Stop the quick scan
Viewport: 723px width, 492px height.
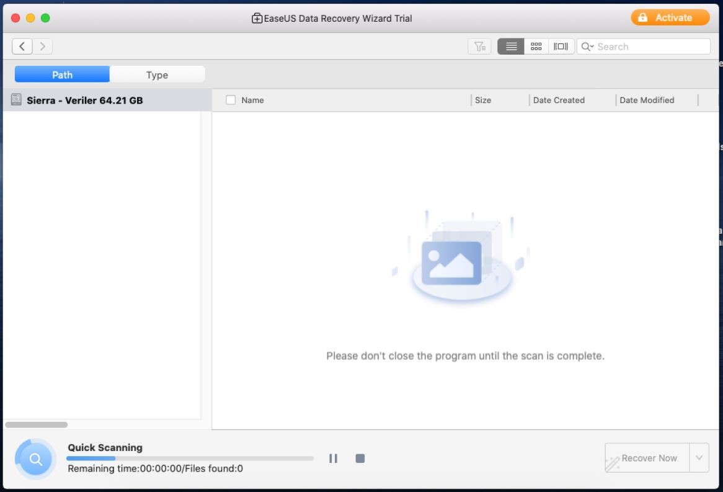click(360, 458)
